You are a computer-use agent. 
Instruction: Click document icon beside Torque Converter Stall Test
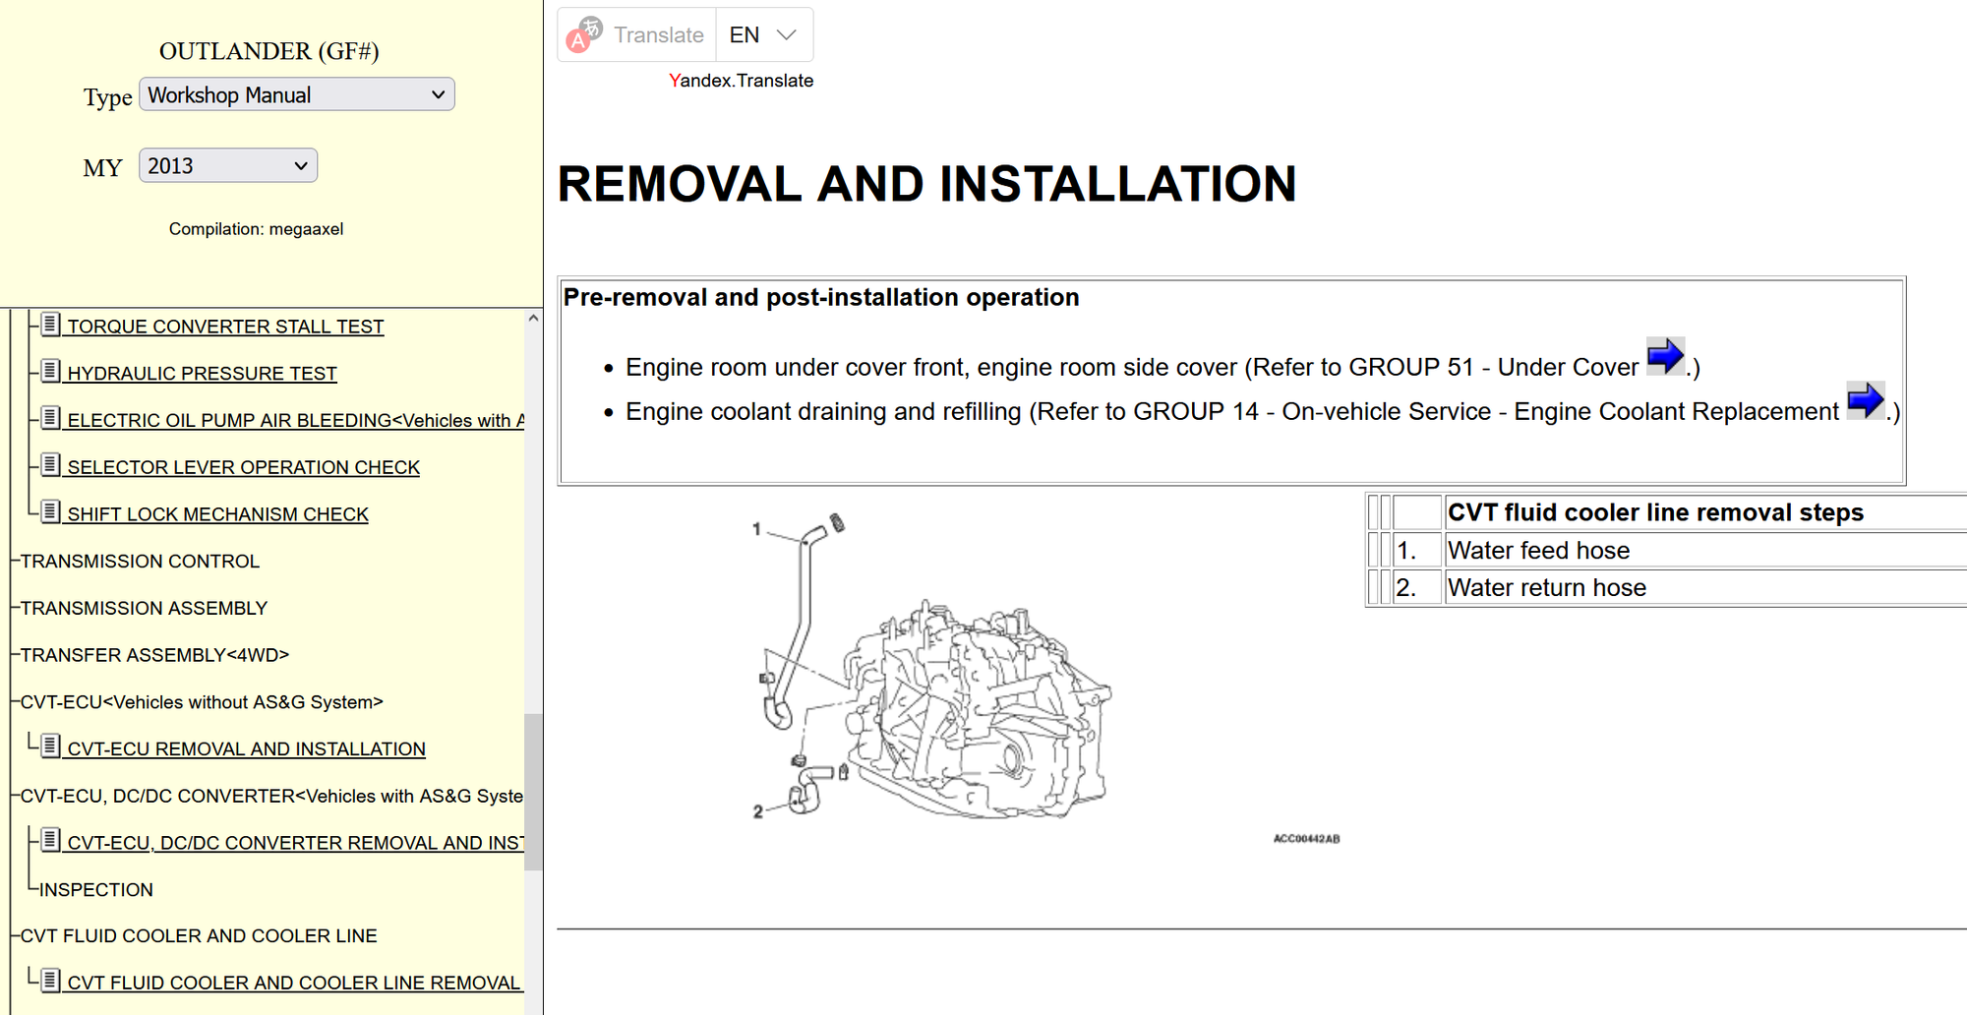pos(51,325)
